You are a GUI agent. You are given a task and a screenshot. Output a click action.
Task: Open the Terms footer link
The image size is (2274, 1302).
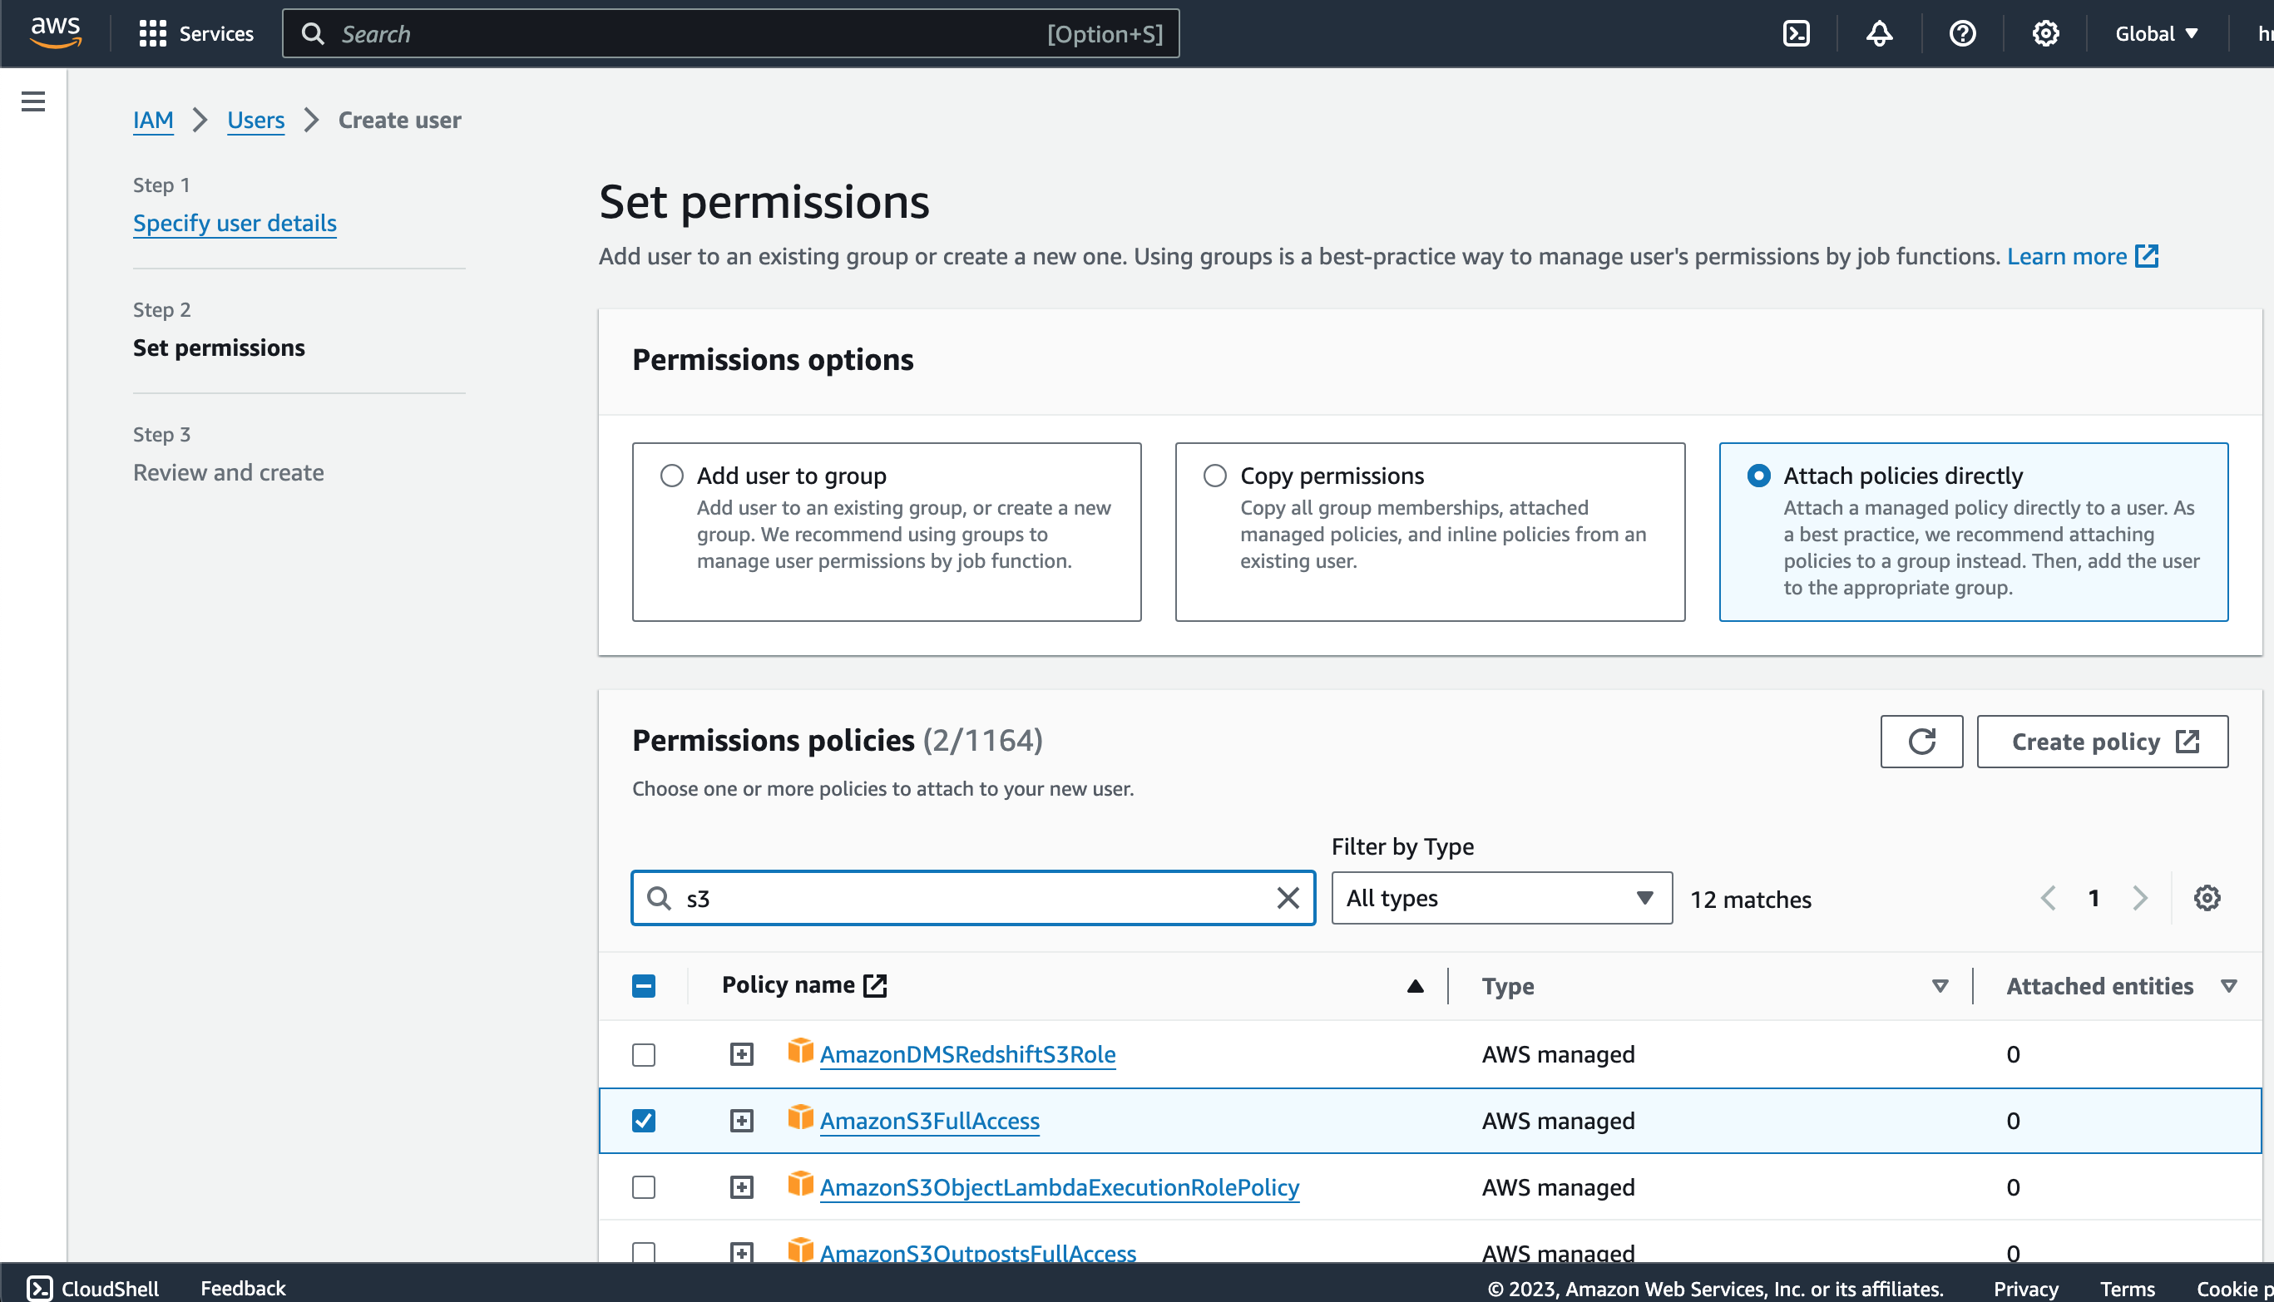2127,1289
